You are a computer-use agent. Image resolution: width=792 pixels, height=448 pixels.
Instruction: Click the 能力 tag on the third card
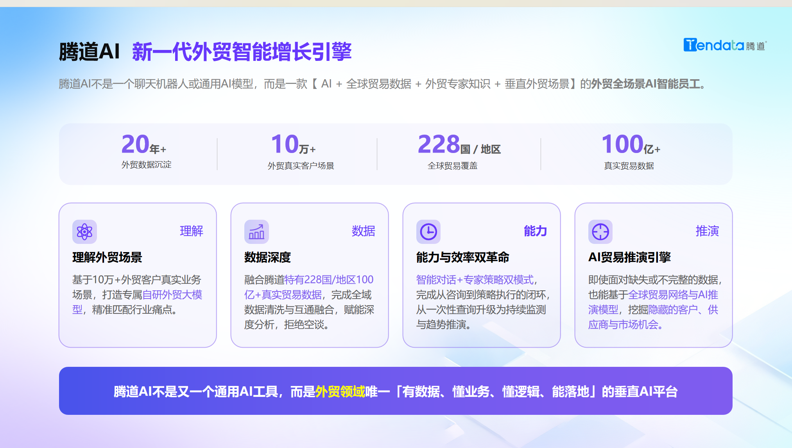point(536,231)
